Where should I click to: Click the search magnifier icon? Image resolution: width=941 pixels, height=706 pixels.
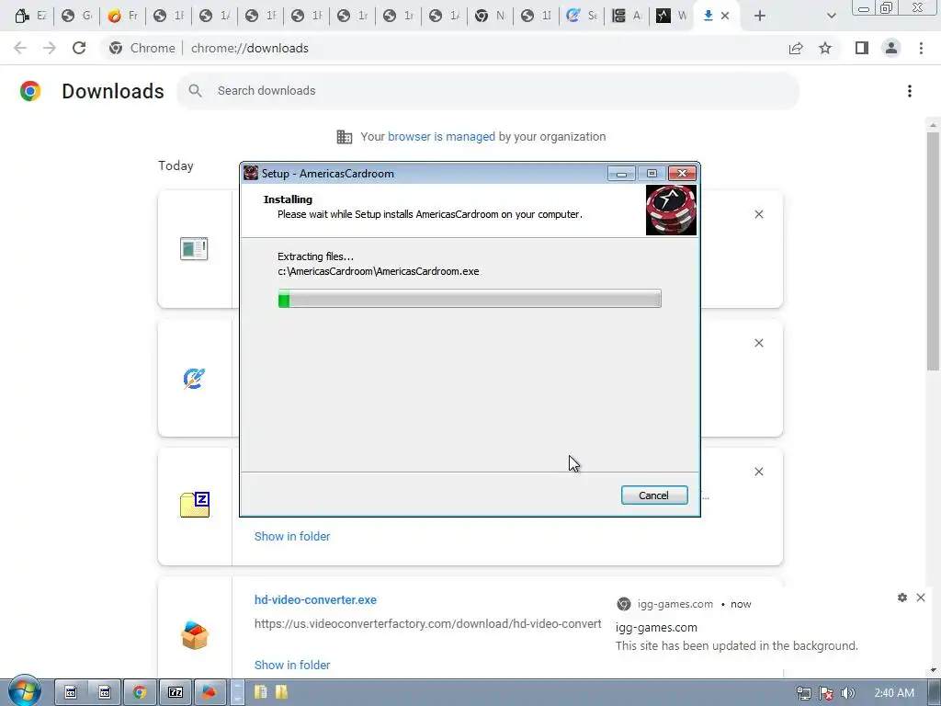tap(195, 91)
